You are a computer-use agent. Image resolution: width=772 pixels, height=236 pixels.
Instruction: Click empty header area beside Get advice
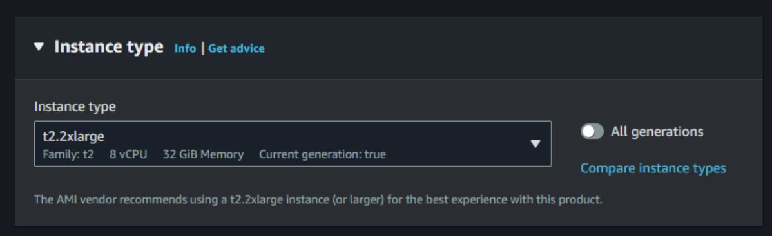[x=512, y=48]
